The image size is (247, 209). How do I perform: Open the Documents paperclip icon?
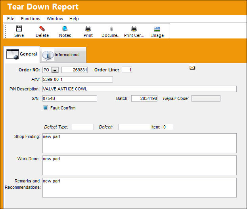111,29
